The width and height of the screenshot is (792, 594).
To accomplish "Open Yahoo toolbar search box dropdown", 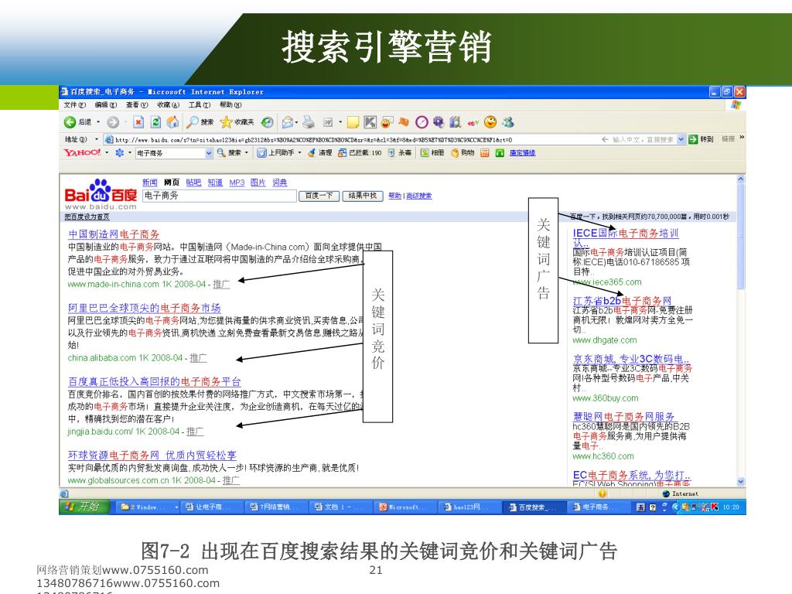I will pyautogui.click(x=209, y=153).
